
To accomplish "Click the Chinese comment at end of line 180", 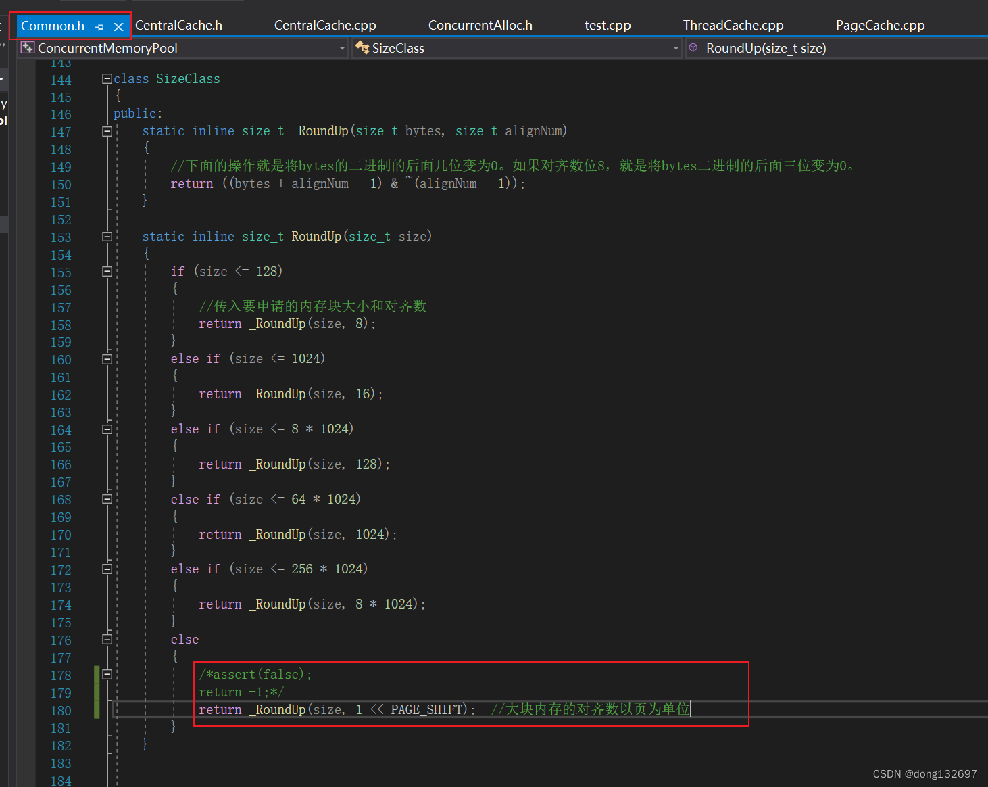I will pos(591,709).
